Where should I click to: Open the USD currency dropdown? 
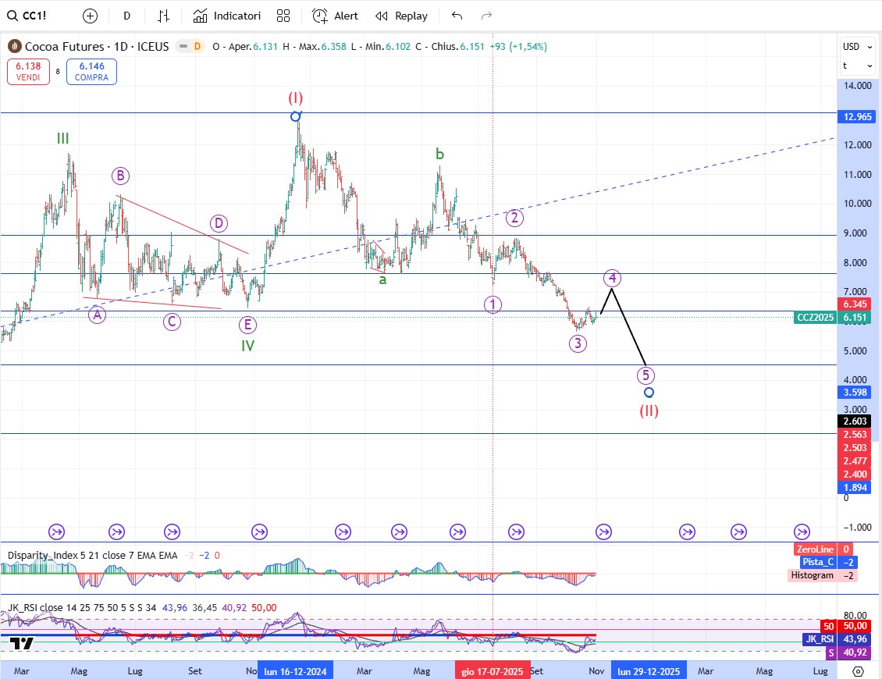852,46
